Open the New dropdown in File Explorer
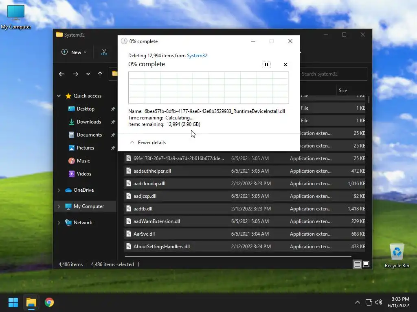 (74, 52)
